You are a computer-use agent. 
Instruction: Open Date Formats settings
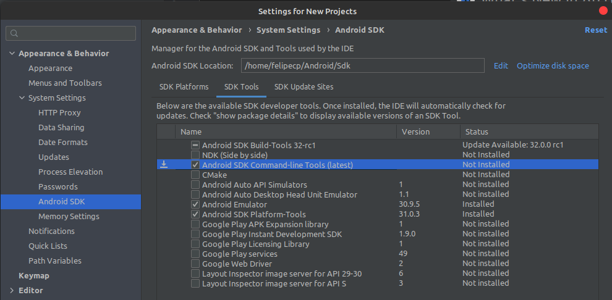pos(63,142)
